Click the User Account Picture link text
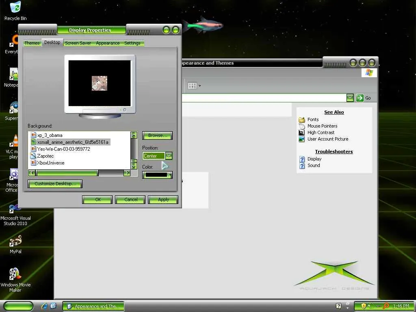The width and height of the screenshot is (416, 312). pos(328,139)
